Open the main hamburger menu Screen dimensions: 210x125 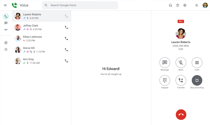[5, 5]
